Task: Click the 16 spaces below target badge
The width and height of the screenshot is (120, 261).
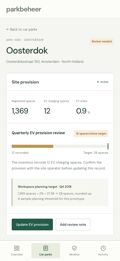Action: pos(91,134)
